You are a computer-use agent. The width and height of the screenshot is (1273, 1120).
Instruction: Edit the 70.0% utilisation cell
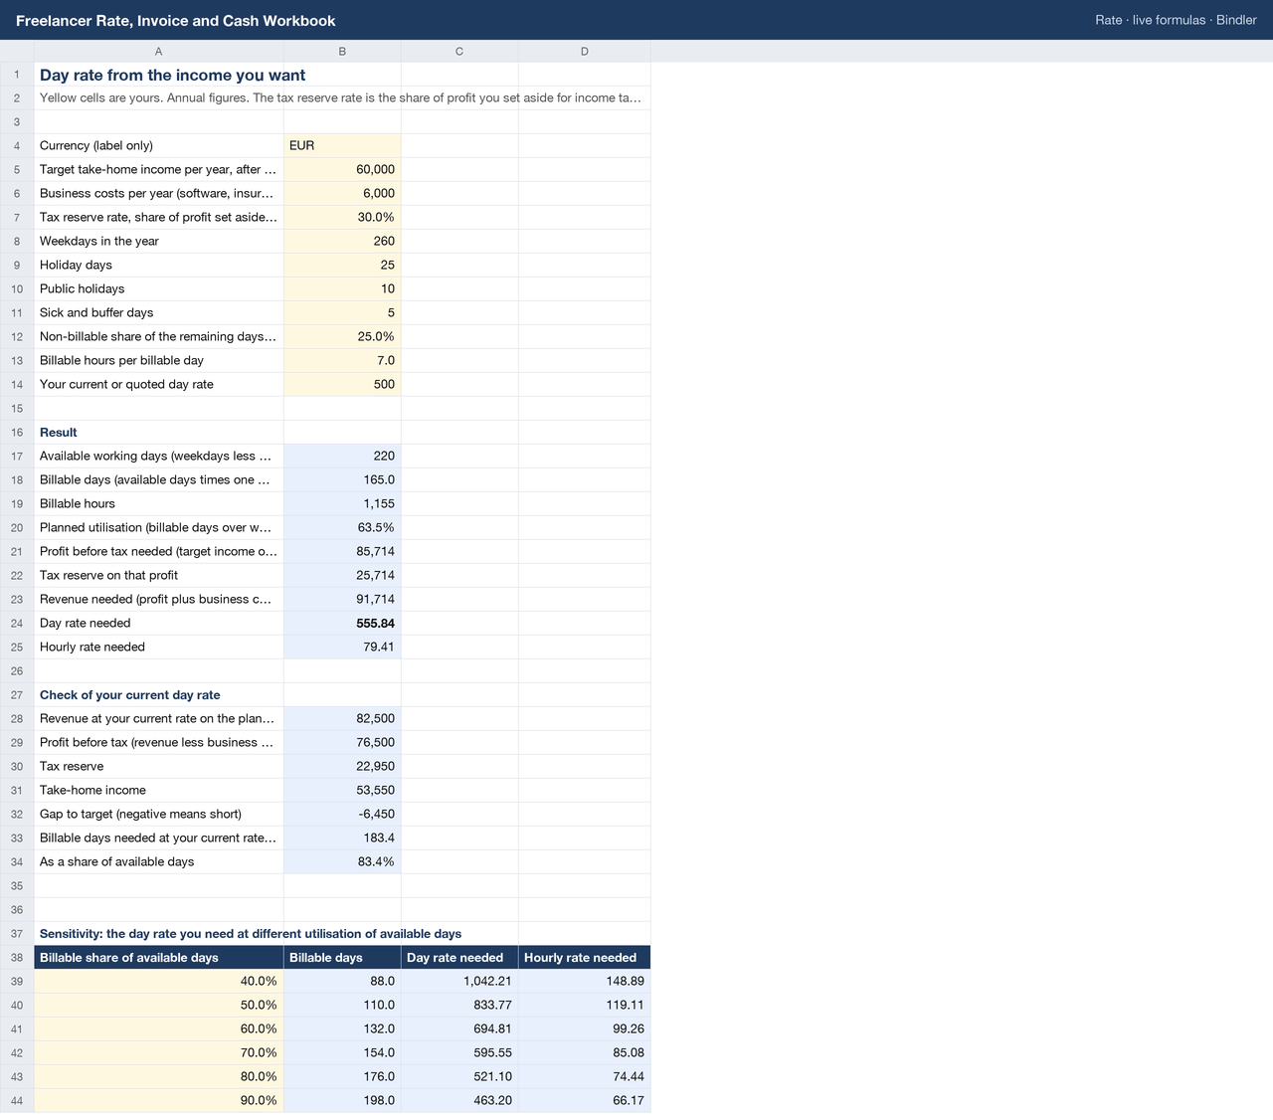coord(159,1052)
